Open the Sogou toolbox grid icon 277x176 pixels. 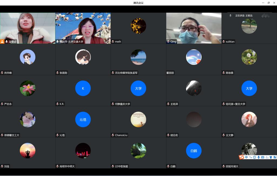tap(275, 157)
